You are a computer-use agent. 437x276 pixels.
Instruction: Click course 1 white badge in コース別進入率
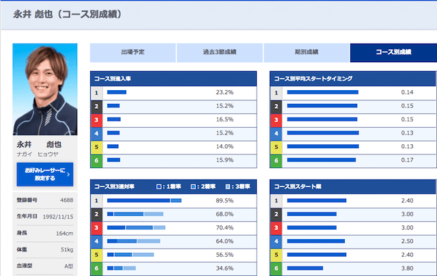tap(96, 93)
